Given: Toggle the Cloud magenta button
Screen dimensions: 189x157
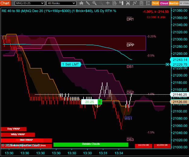Looking at the screenshot, I should pos(164,3).
